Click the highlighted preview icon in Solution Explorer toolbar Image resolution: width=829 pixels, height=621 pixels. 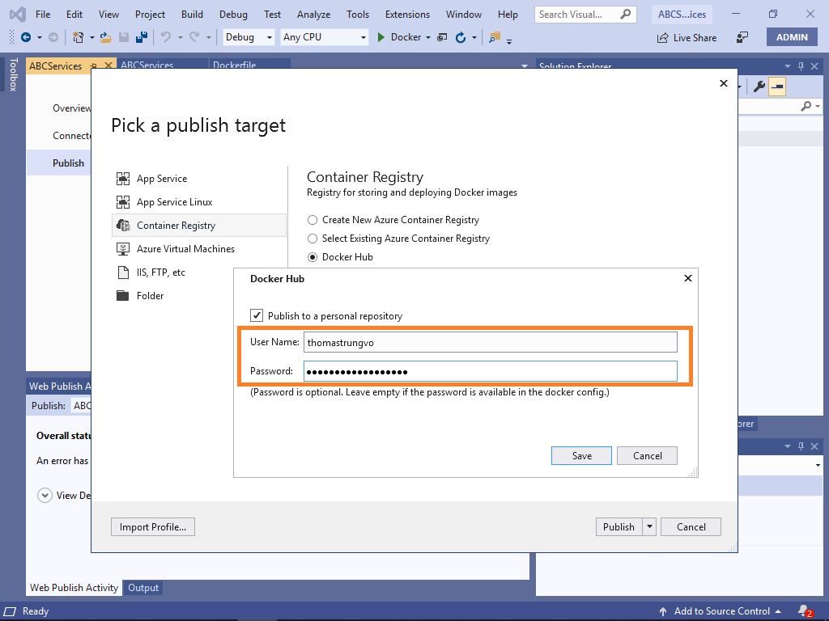click(x=777, y=86)
